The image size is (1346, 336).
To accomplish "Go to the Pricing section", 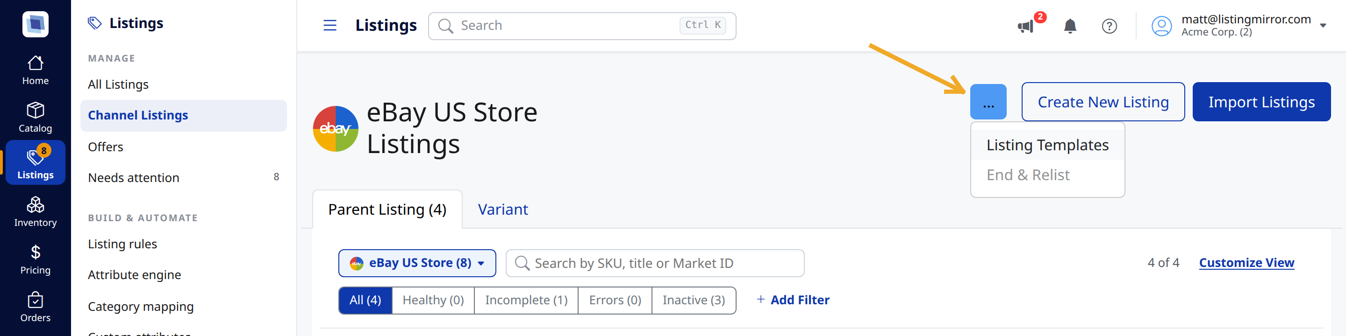I will (35, 259).
